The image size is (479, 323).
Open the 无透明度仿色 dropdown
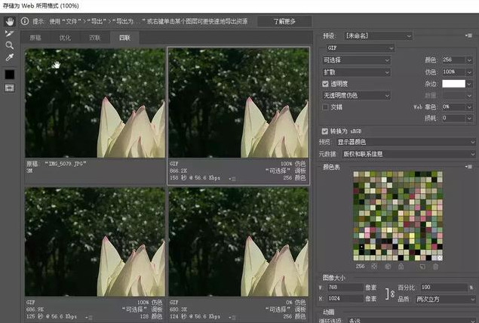356,96
